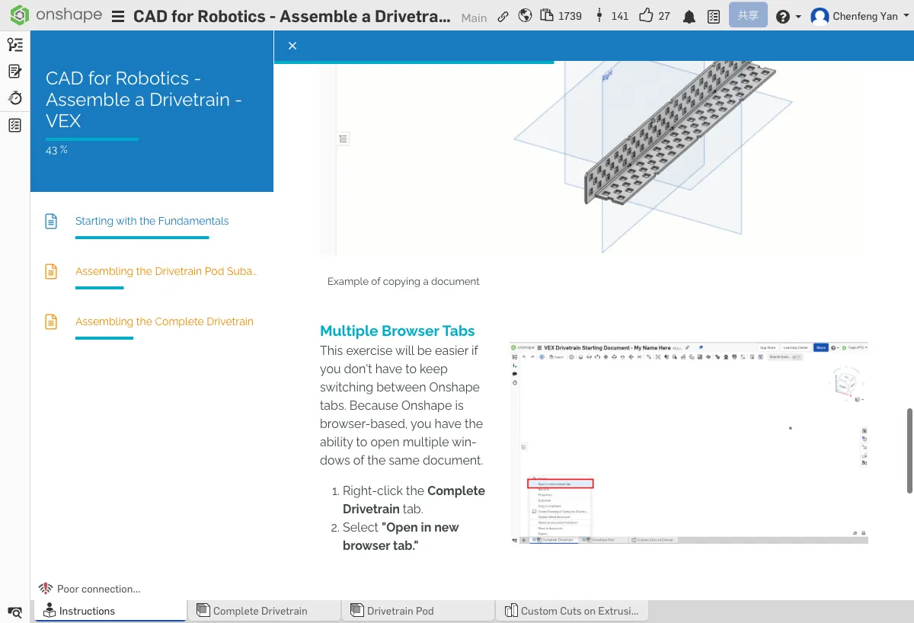
Task: Click the link icon beside Main
Action: point(503,16)
